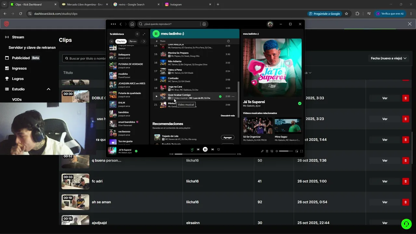The image size is (416, 234).
Task: Skip to the previous track
Action: click(198, 149)
